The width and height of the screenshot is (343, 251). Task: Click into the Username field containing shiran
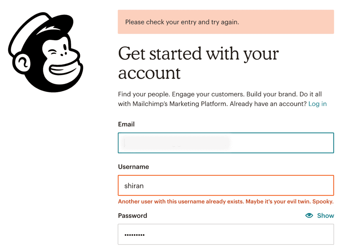click(x=226, y=185)
